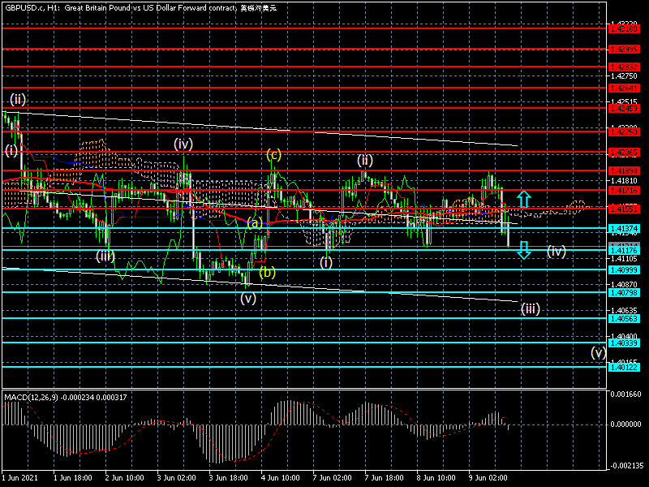Select the yellow (a) wave label

(254, 222)
